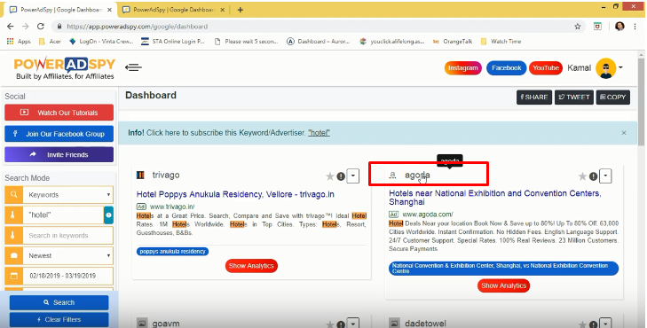Open the Acer bookmark

[x=50, y=41]
